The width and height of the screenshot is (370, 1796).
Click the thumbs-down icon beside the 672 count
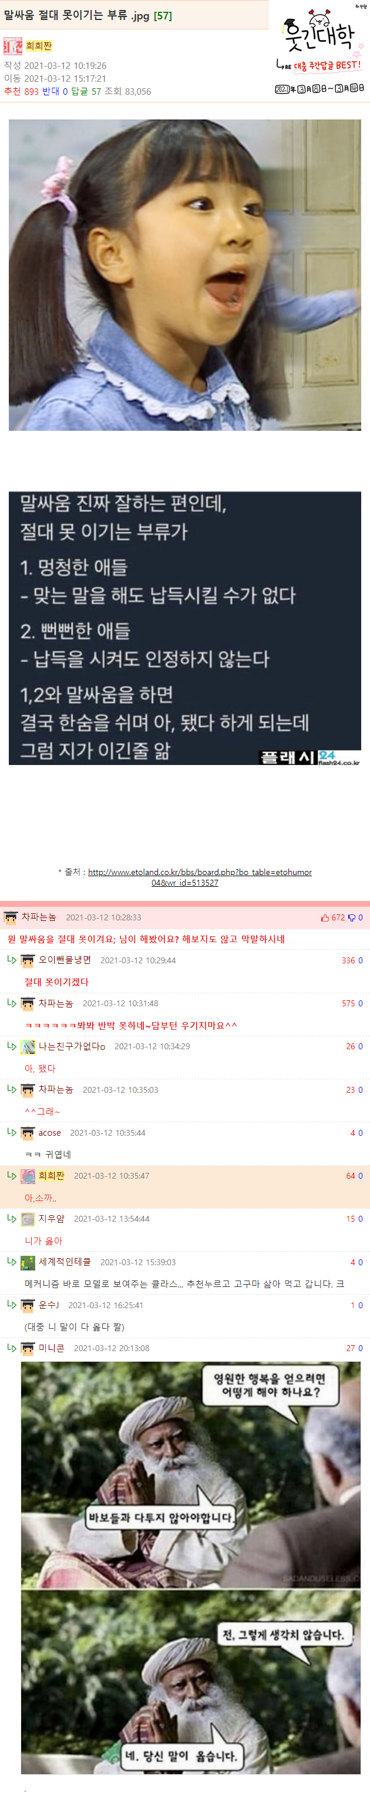[351, 917]
